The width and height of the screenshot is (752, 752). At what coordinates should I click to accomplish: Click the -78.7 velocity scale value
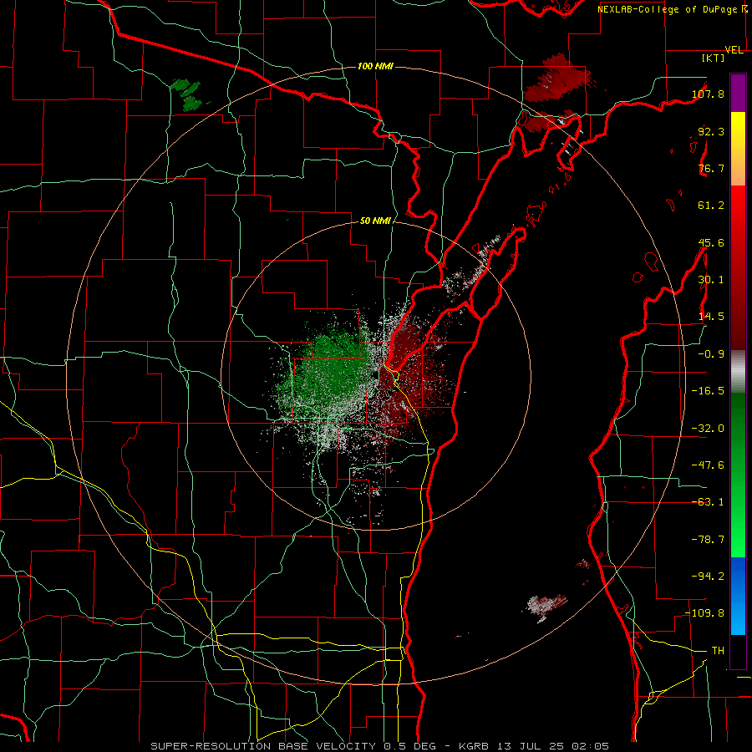pos(708,540)
